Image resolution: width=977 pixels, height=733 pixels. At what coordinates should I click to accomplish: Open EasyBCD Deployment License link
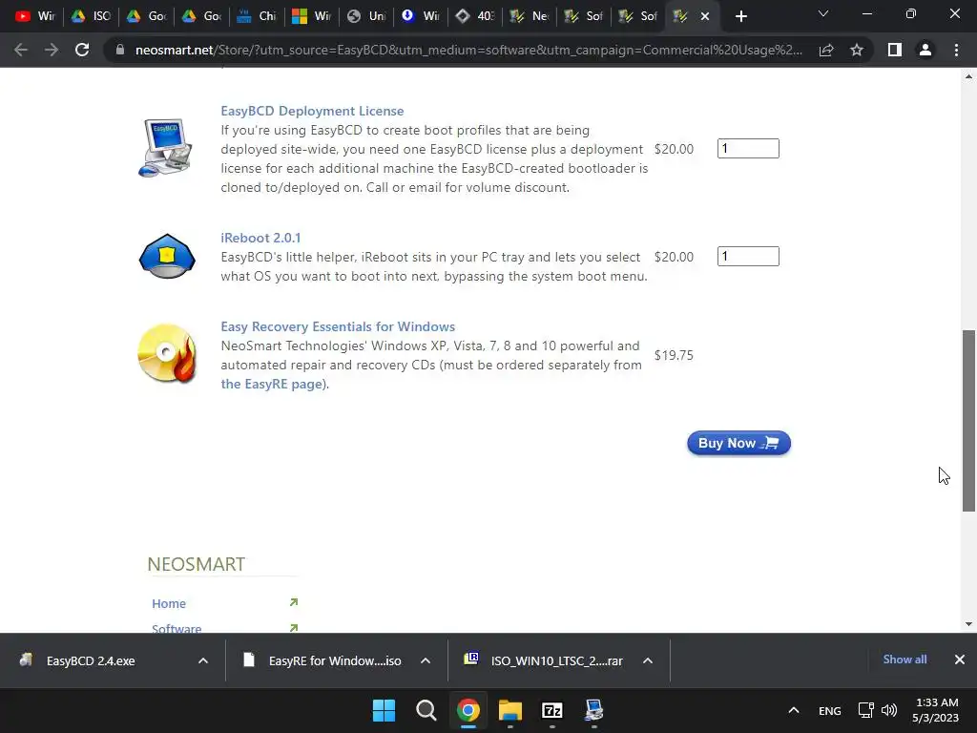(312, 111)
